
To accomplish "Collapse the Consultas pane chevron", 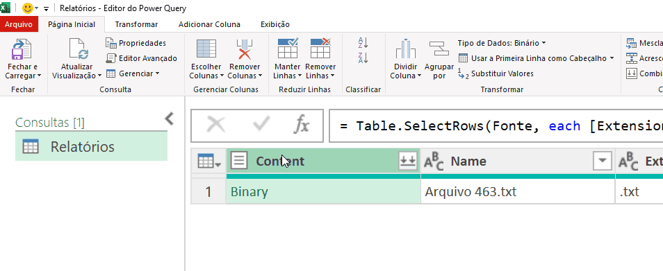I will tap(169, 119).
